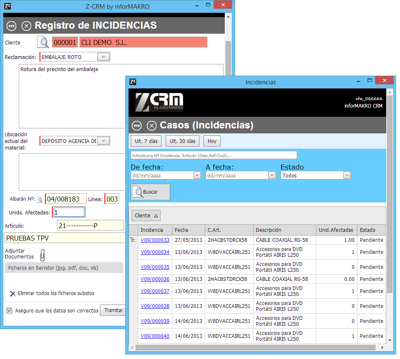Click the Buscar search button
This screenshot has height=359, width=400.
151,192
